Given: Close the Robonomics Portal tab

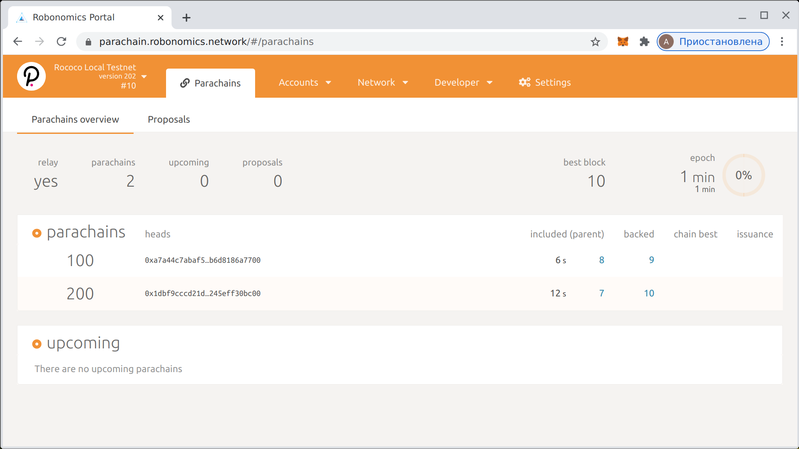Looking at the screenshot, I should point(161,17).
